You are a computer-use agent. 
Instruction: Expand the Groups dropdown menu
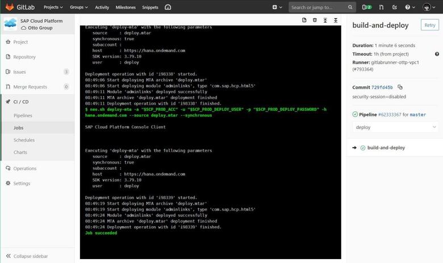click(78, 7)
